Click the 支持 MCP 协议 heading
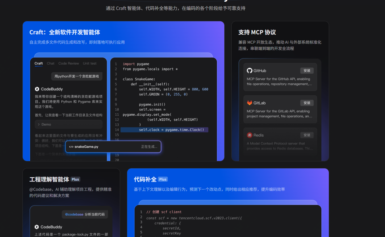 257,32
